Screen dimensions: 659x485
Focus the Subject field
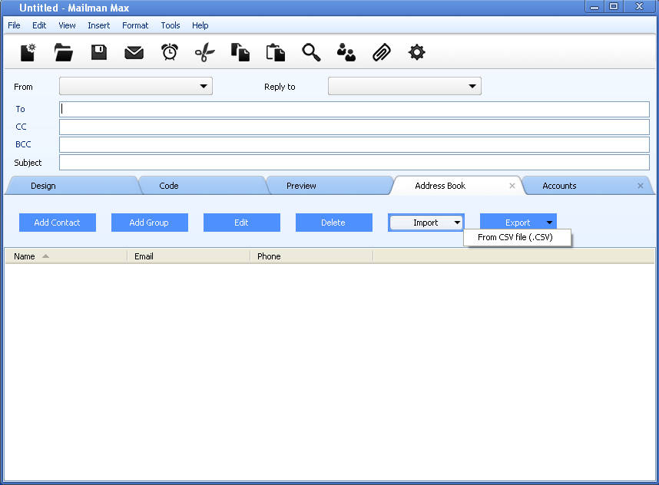pyautogui.click(x=354, y=162)
